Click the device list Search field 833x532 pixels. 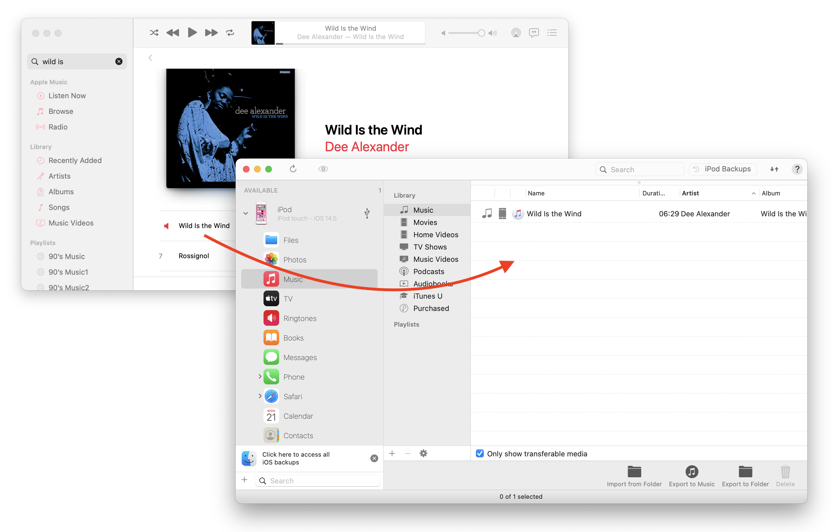point(317,481)
